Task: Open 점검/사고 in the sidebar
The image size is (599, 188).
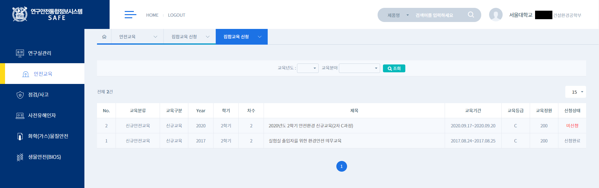Action: click(x=38, y=95)
